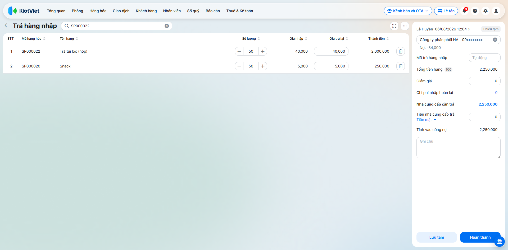Sort by Mã hàng hóa column
508x250 pixels.
[x=34, y=39]
